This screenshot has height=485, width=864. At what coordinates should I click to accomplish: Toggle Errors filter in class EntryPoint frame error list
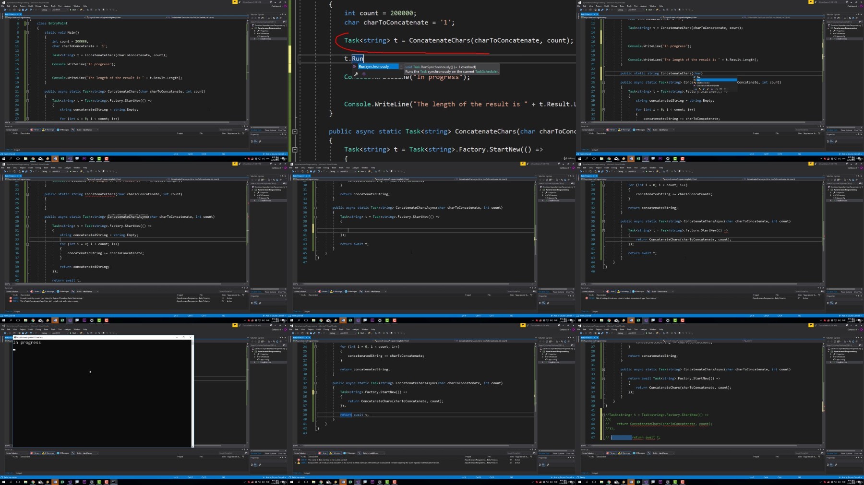pyautogui.click(x=35, y=130)
